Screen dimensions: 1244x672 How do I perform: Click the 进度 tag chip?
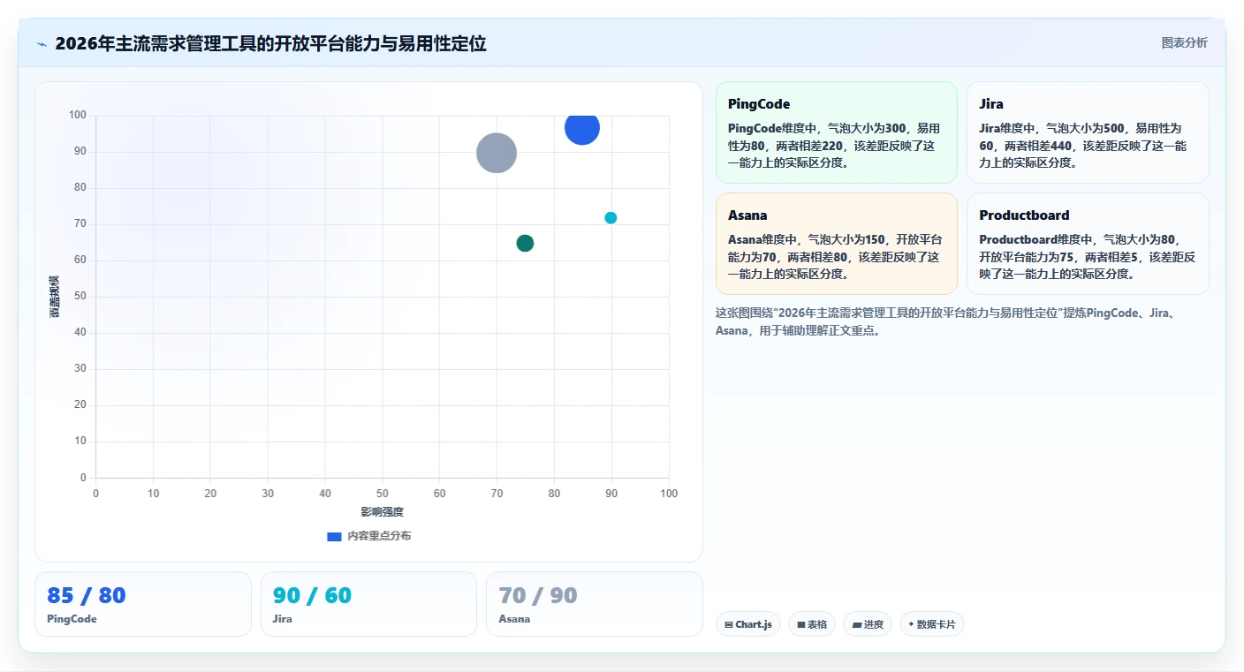[x=868, y=624]
